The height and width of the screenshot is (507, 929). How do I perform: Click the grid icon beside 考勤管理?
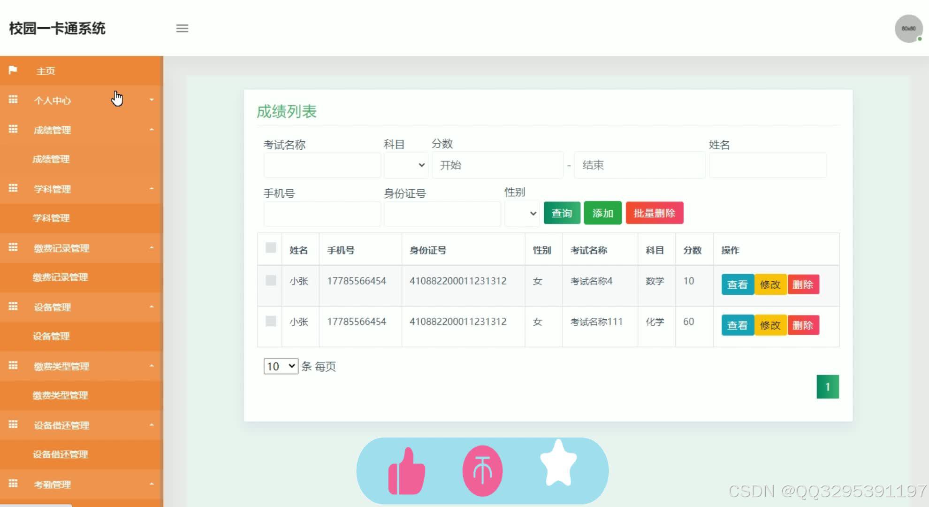tap(13, 484)
